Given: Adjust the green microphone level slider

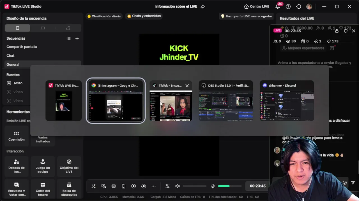Looking at the screenshot, I should (x=230, y=186).
